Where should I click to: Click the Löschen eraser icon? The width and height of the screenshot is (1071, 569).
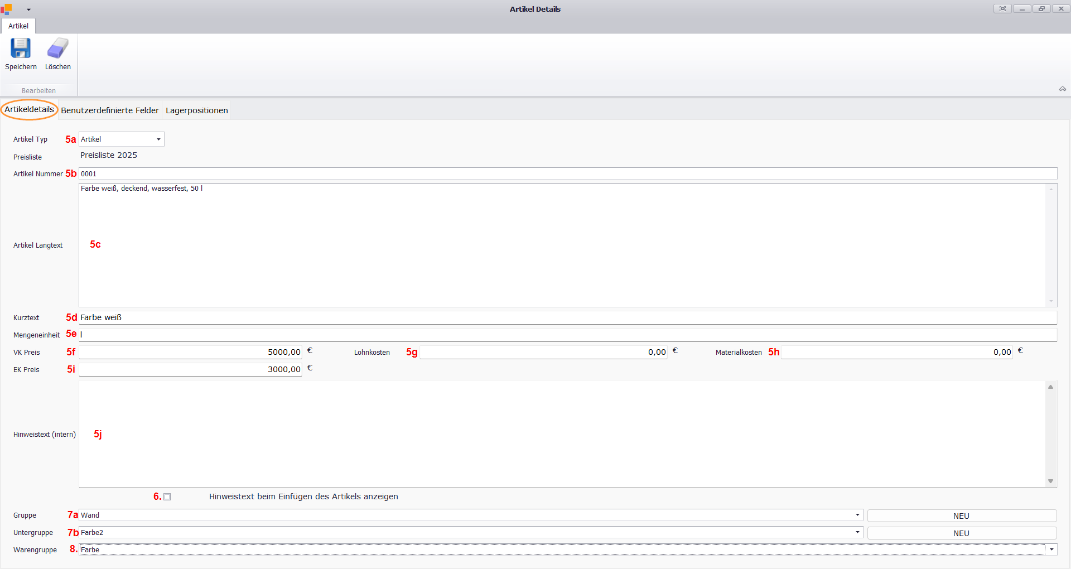[57, 49]
